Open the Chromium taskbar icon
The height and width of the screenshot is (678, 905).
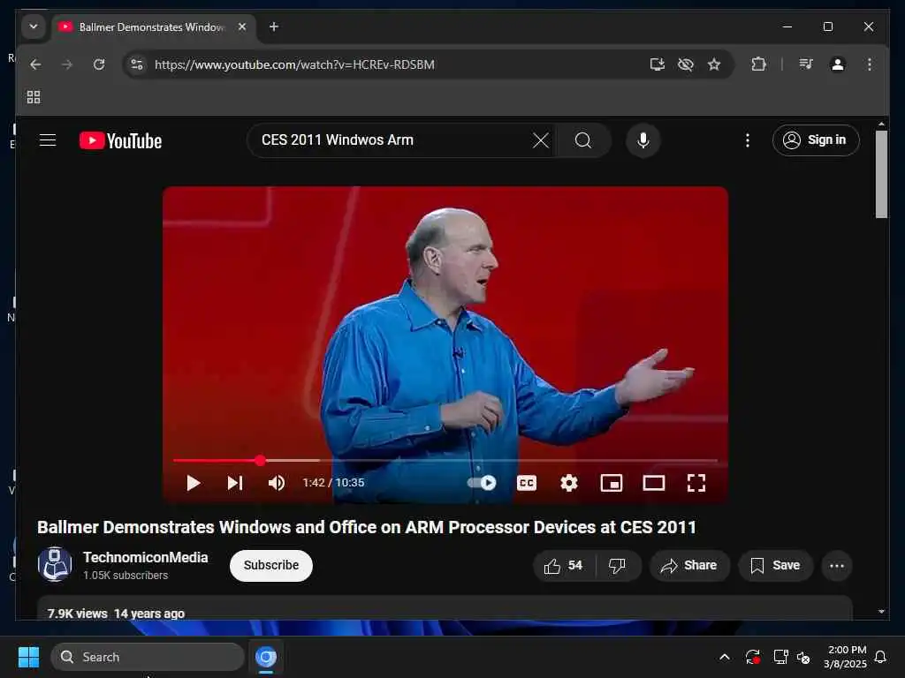[266, 657]
